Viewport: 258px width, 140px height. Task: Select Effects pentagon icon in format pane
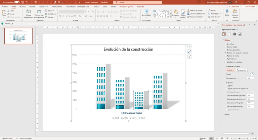(229, 34)
